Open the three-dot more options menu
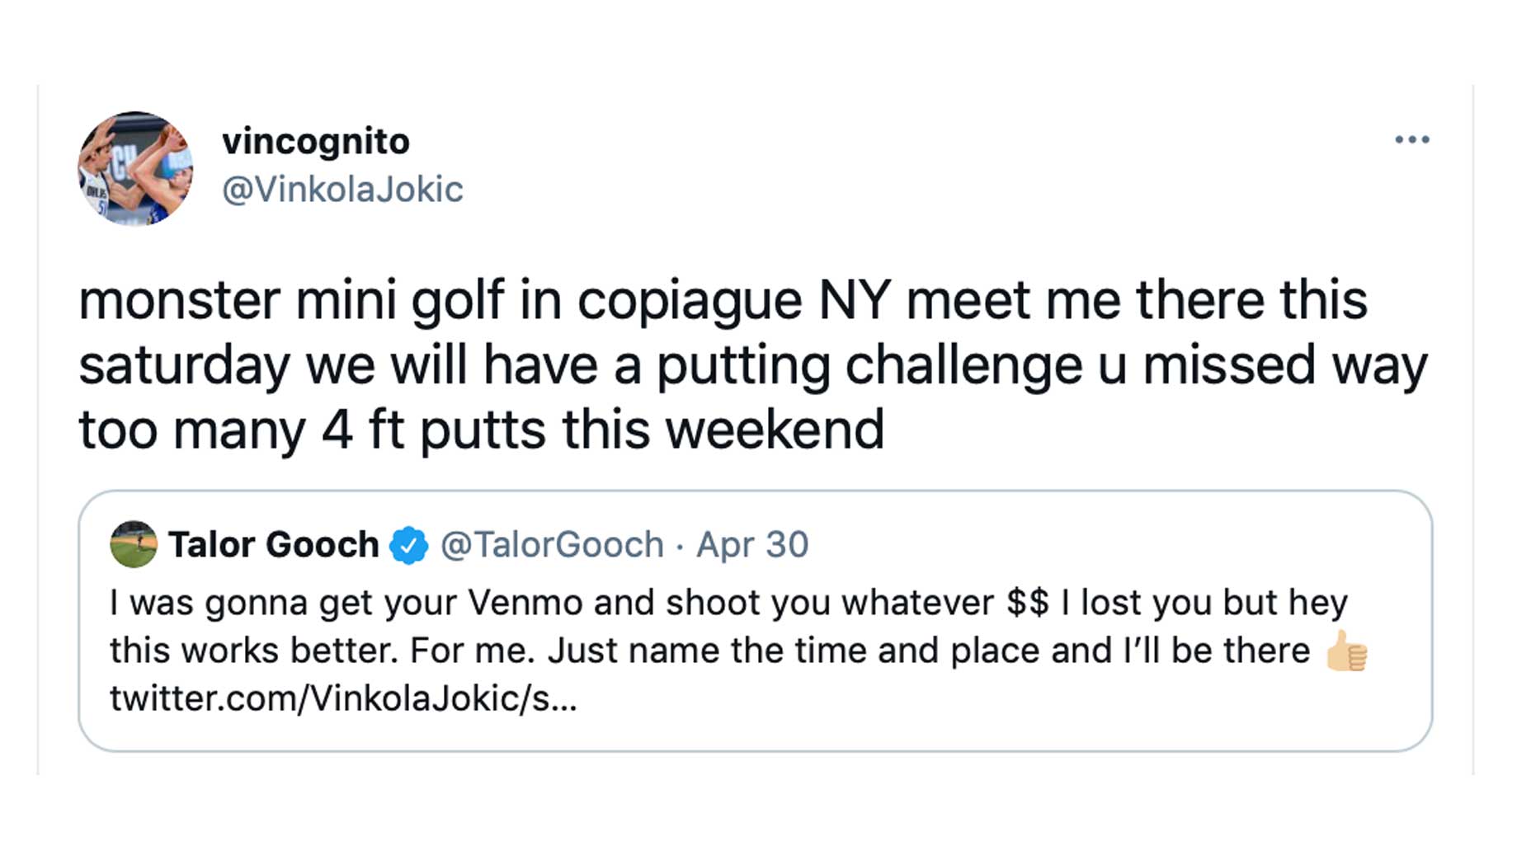Viewport: 1531px width, 860px height. point(1411,139)
